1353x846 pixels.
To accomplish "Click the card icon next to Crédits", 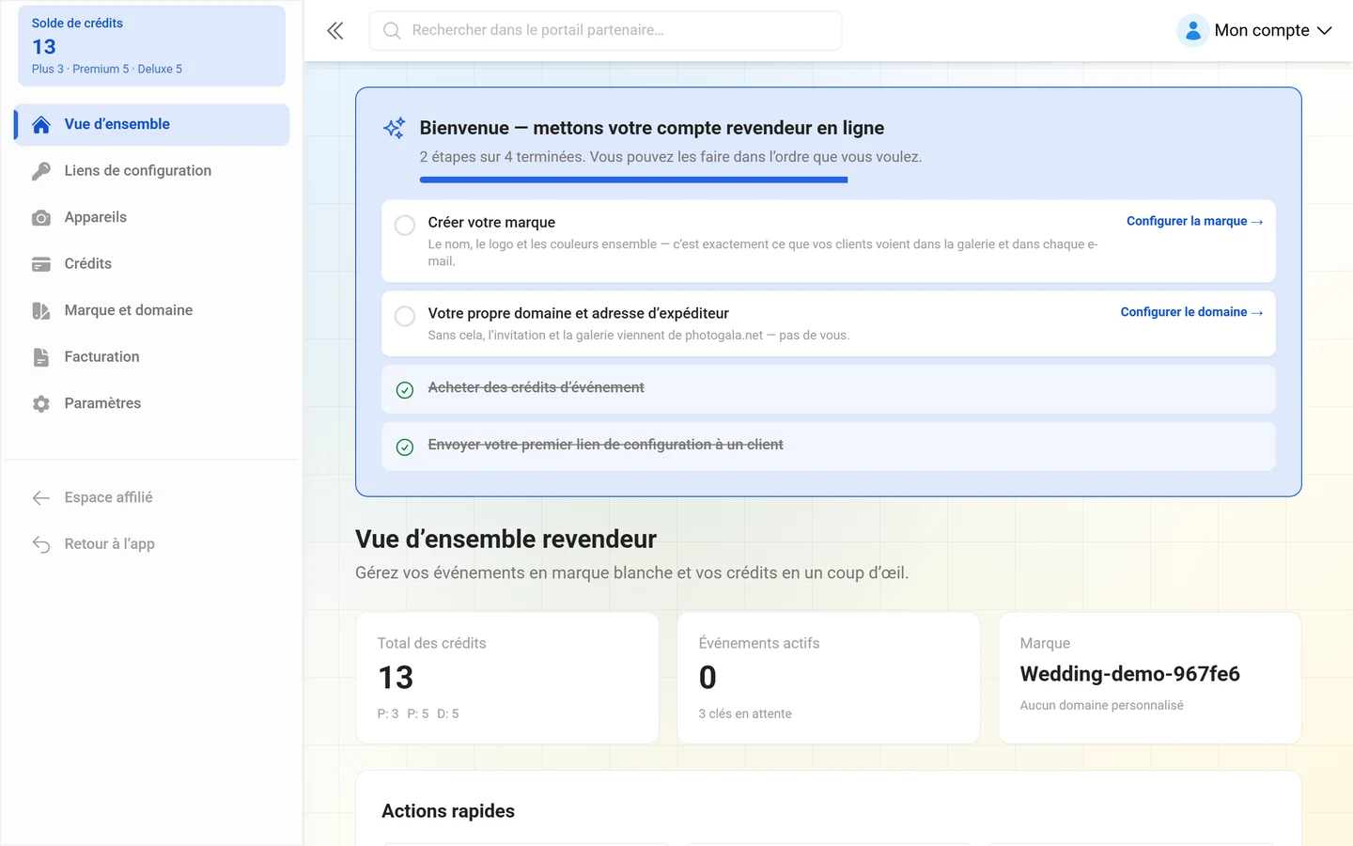I will (41, 264).
